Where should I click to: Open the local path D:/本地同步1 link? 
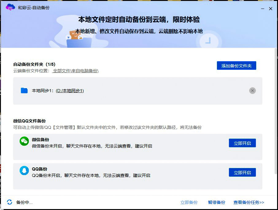70,91
